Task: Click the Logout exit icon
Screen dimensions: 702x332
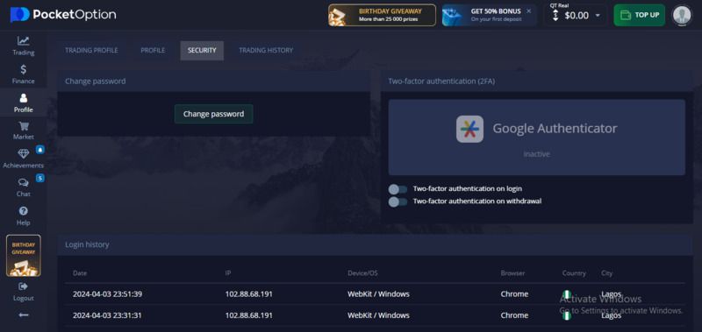Action: pos(24,286)
